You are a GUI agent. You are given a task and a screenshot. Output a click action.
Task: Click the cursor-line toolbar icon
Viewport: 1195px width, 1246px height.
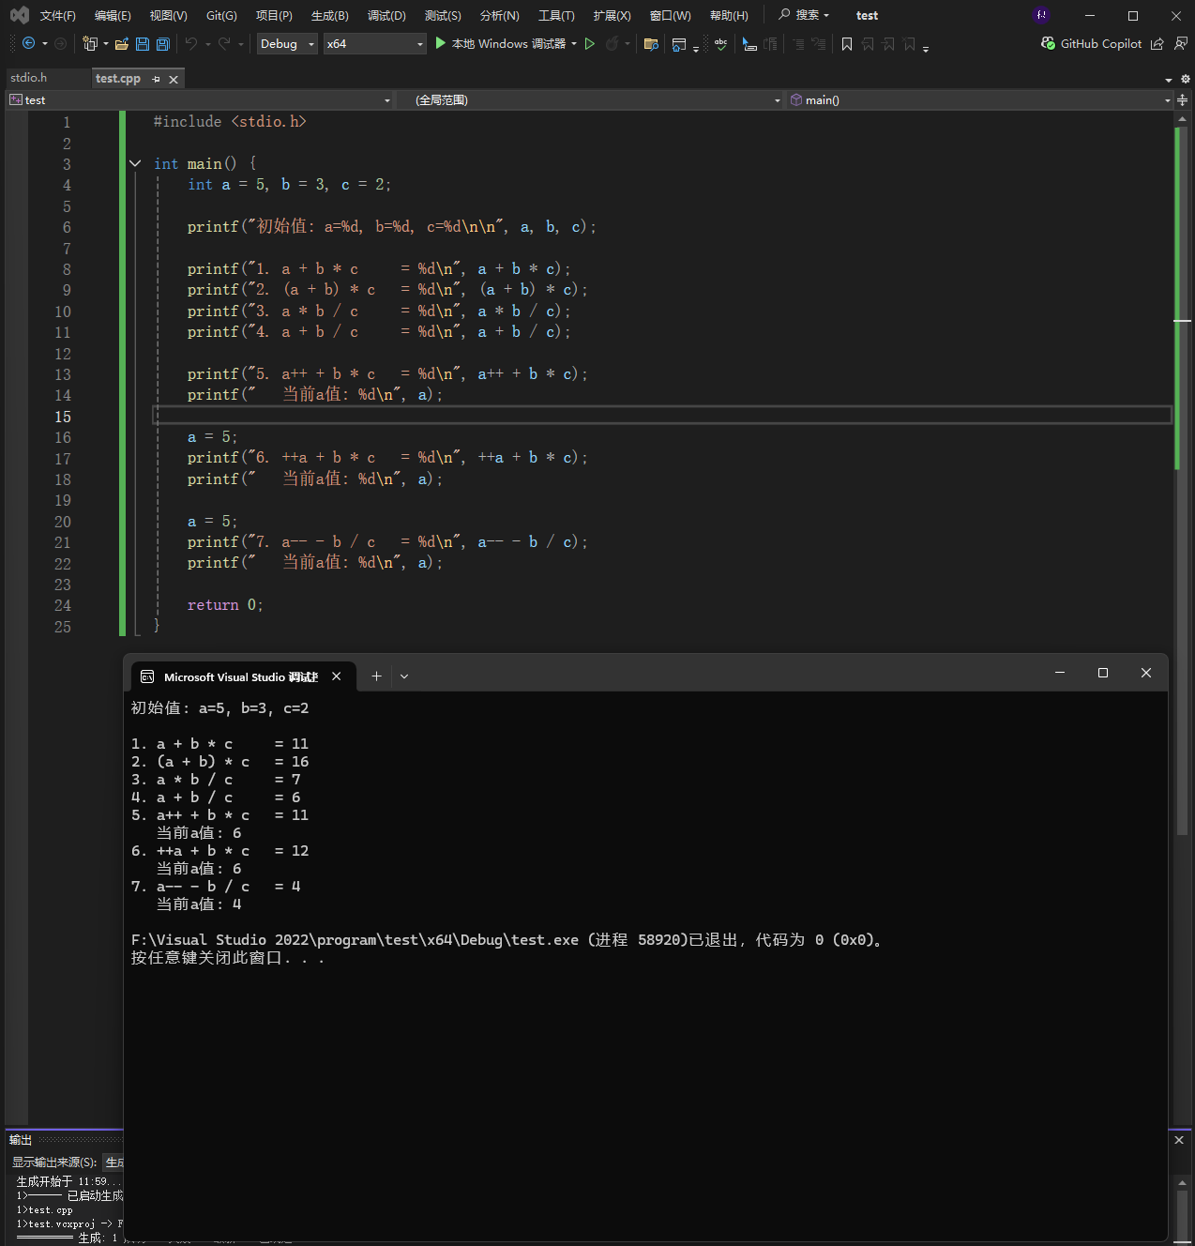pos(749,43)
